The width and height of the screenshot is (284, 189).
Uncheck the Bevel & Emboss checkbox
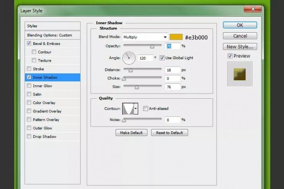pyautogui.click(x=29, y=44)
